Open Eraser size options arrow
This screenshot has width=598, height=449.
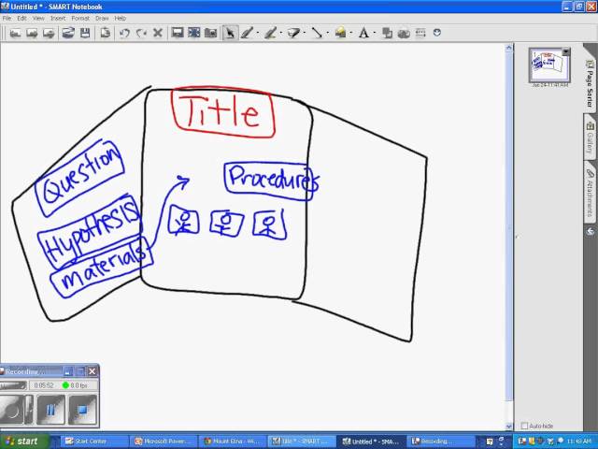305,34
